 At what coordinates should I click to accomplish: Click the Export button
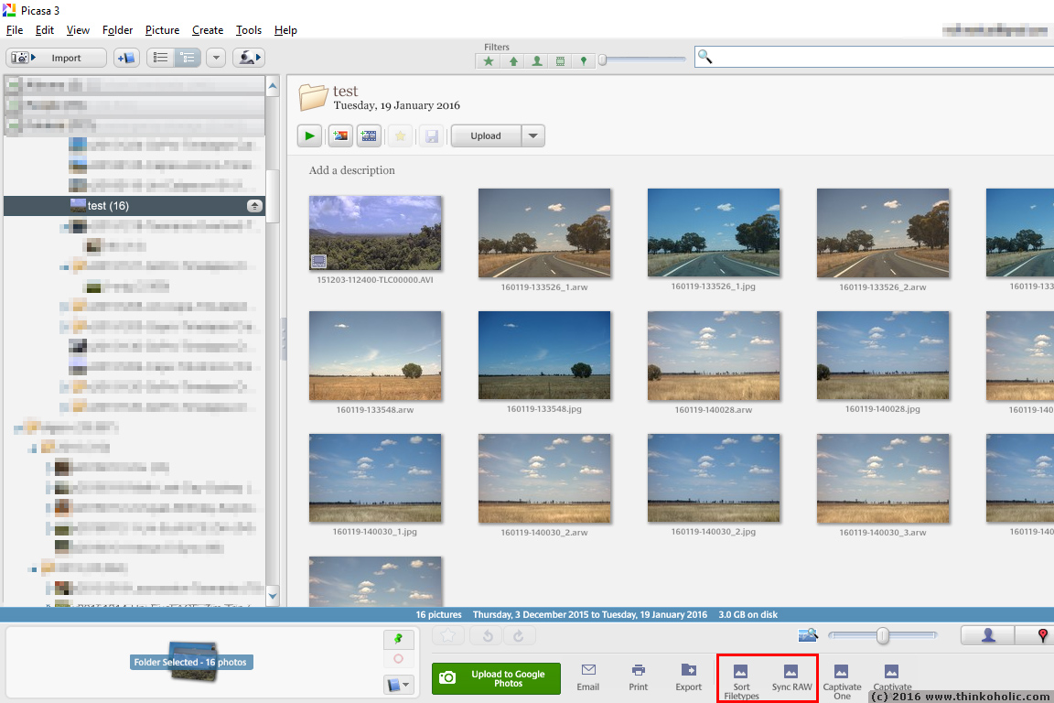click(688, 677)
